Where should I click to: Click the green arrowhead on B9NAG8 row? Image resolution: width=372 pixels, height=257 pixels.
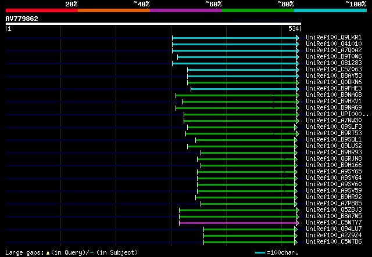[x=298, y=96]
